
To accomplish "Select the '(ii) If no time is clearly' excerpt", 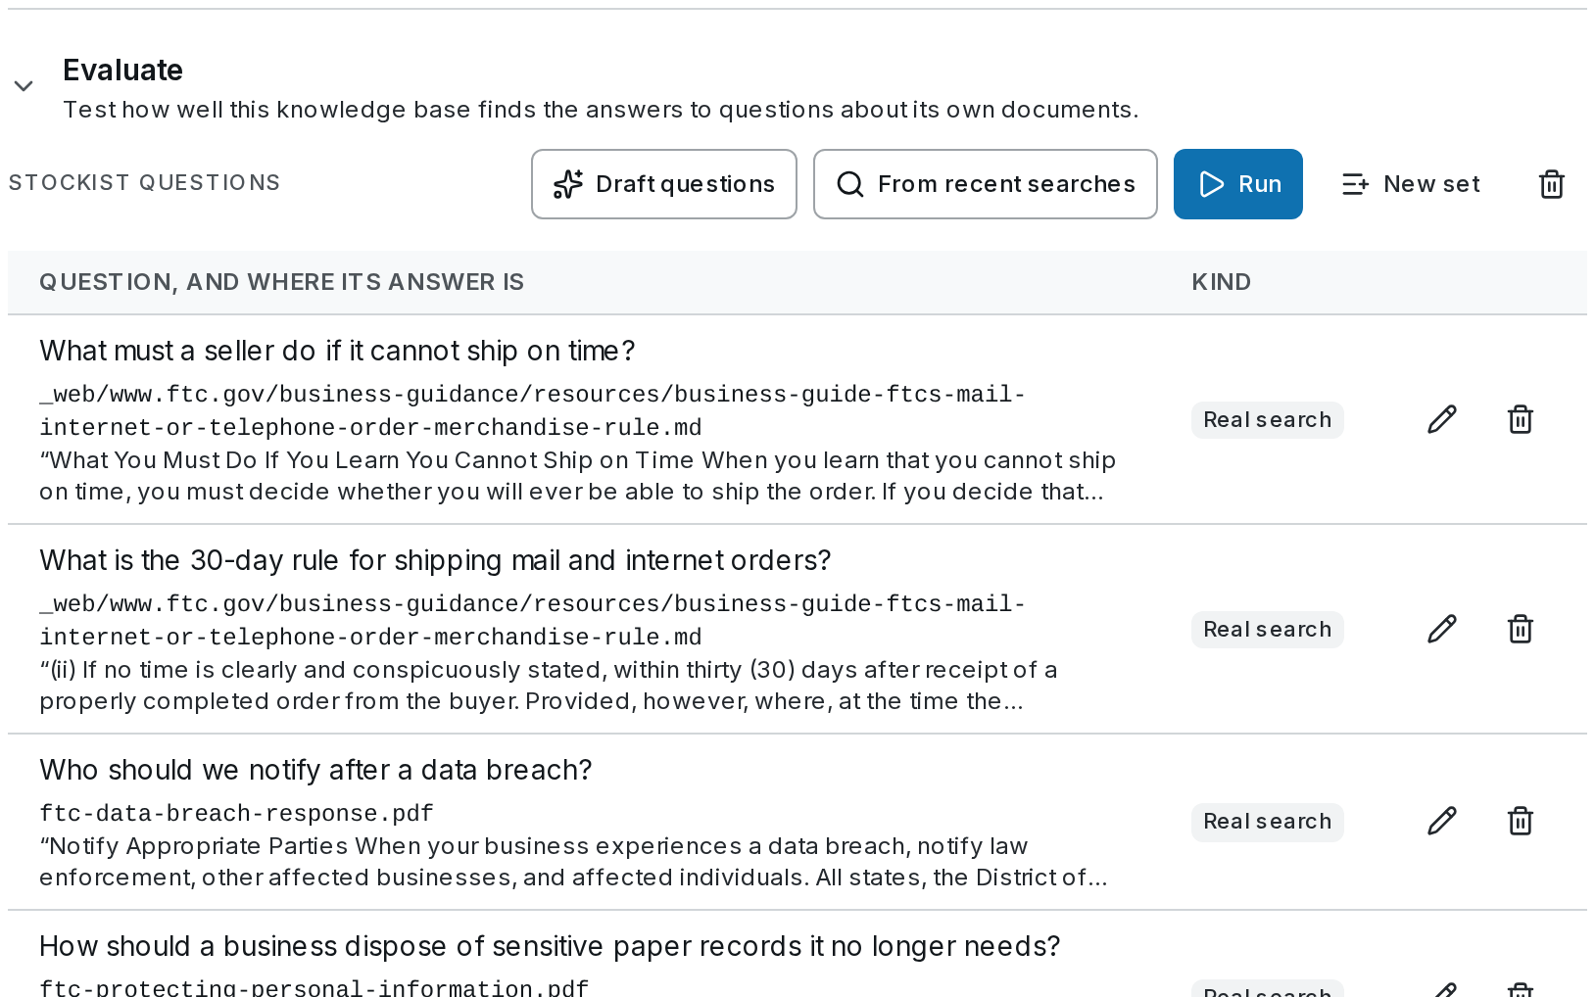I will point(548,686).
